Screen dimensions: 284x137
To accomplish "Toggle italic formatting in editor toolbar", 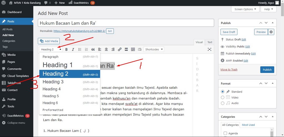I will click(73, 49).
